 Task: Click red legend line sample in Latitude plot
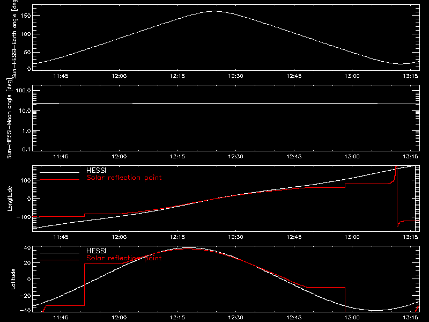click(60, 260)
